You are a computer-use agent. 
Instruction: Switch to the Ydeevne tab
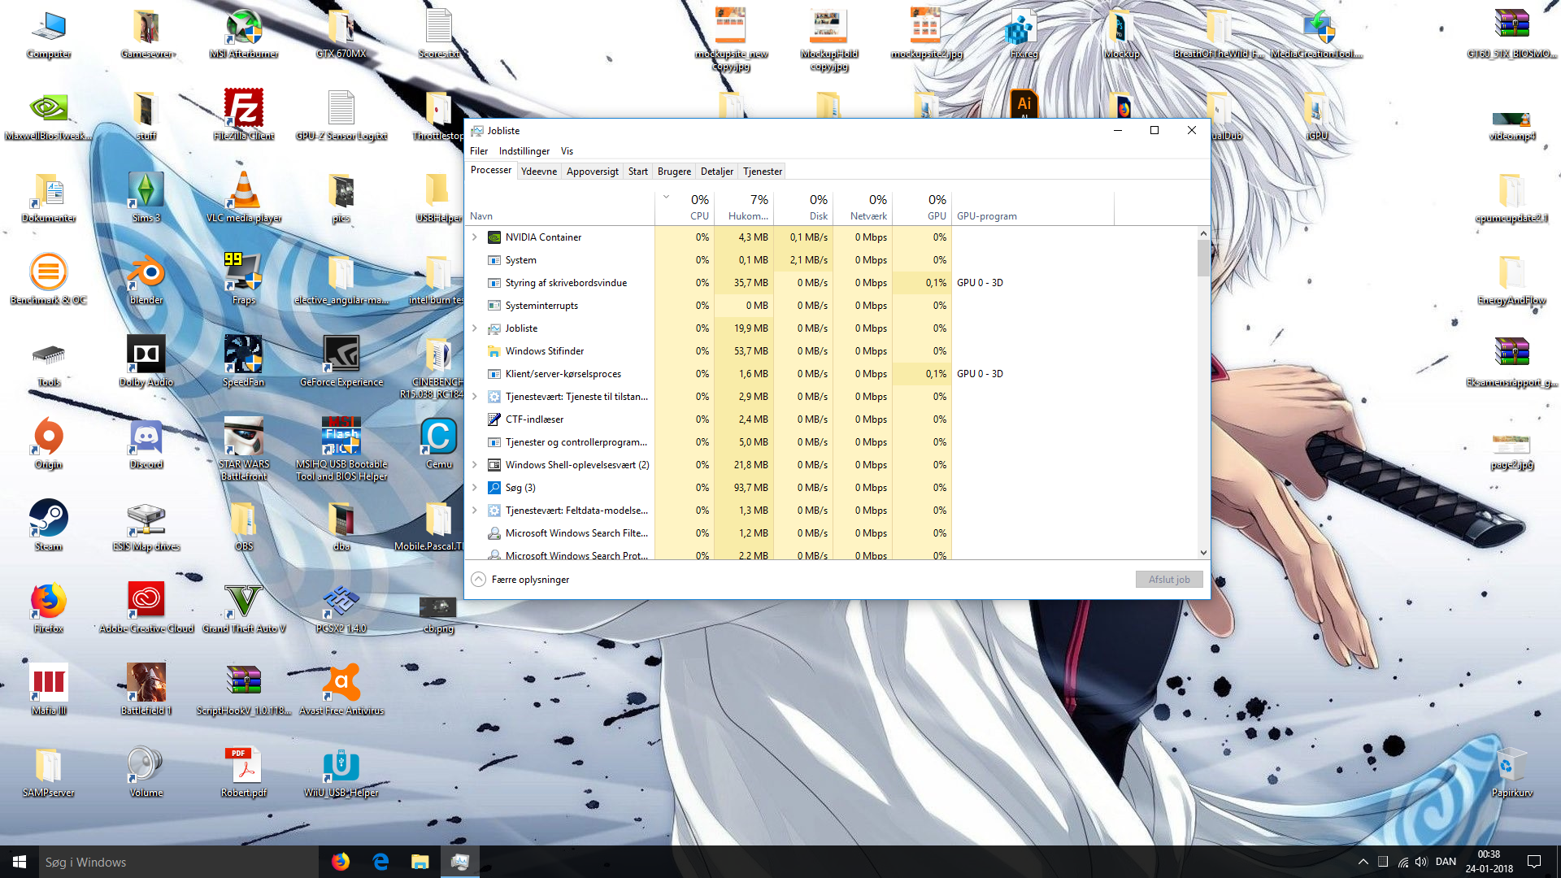coord(539,172)
